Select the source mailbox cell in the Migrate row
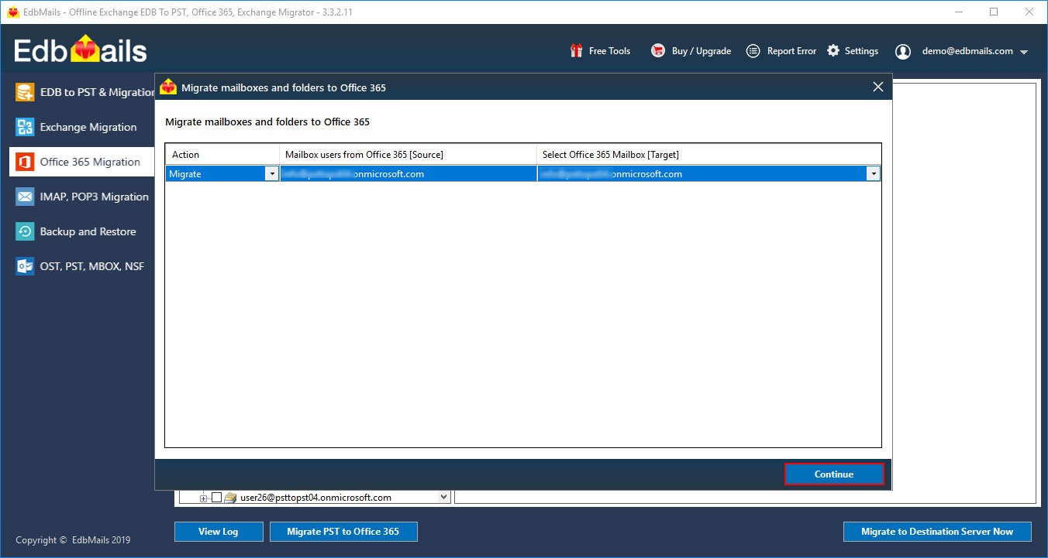Image resolution: width=1048 pixels, height=558 pixels. 408,174
